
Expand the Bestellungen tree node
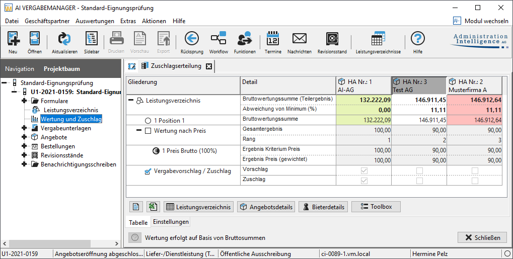pos(24,146)
